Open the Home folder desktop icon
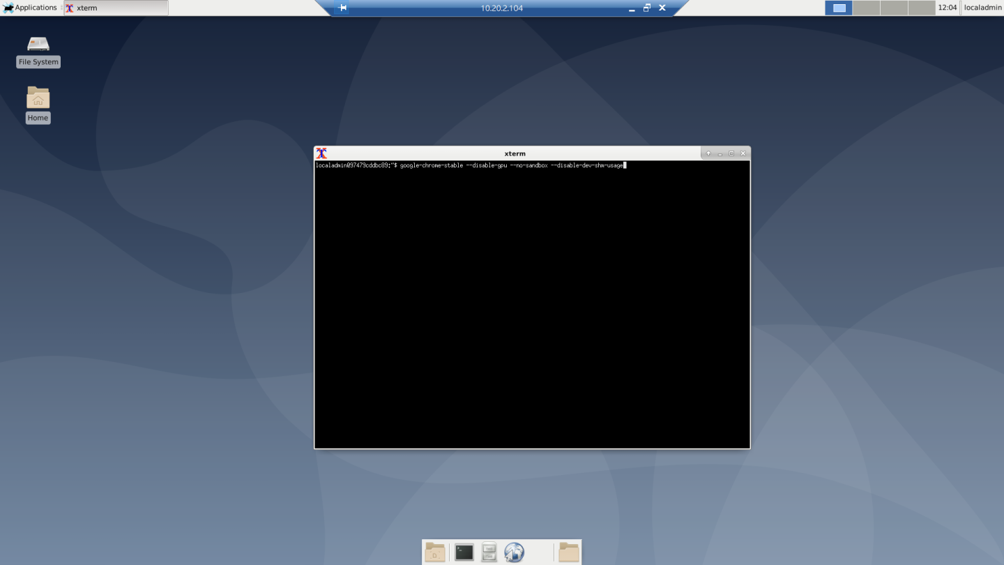This screenshot has height=565, width=1004. pos(38,105)
